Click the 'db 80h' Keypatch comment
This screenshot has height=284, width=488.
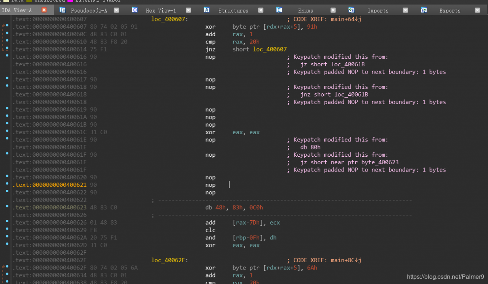[x=310, y=147]
